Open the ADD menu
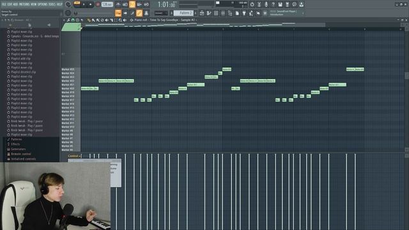The image size is (409, 230). pyautogui.click(x=15, y=4)
